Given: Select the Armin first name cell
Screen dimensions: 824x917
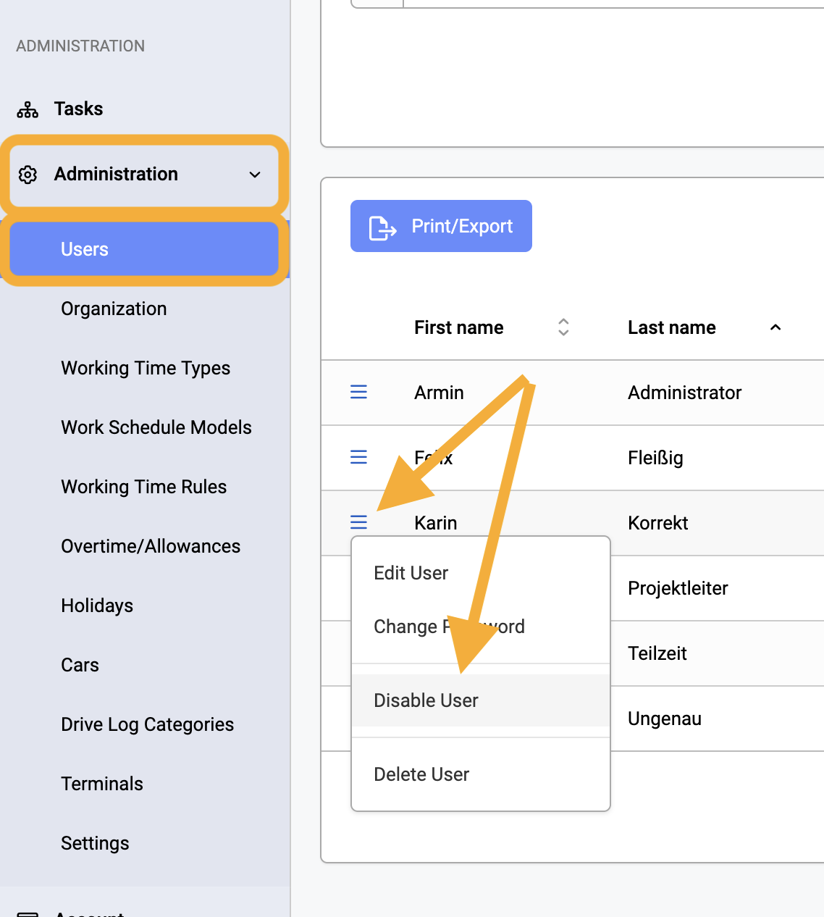Looking at the screenshot, I should pos(439,393).
